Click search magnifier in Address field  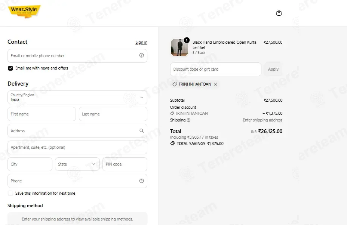click(x=141, y=130)
